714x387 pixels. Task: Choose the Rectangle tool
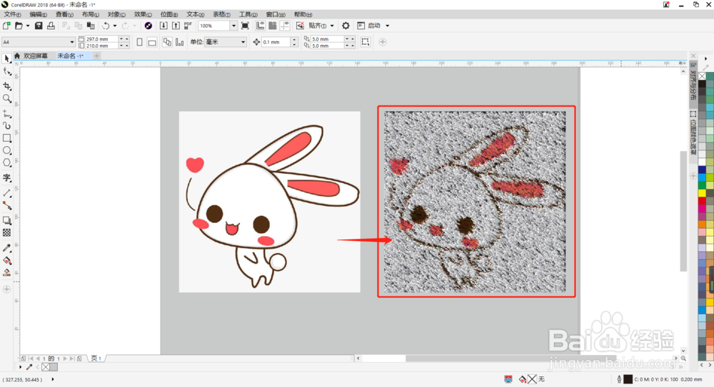click(7, 138)
